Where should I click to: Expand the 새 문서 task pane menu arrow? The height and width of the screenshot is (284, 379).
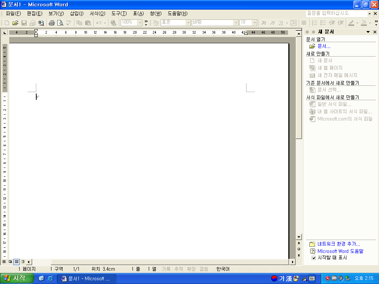click(368, 32)
